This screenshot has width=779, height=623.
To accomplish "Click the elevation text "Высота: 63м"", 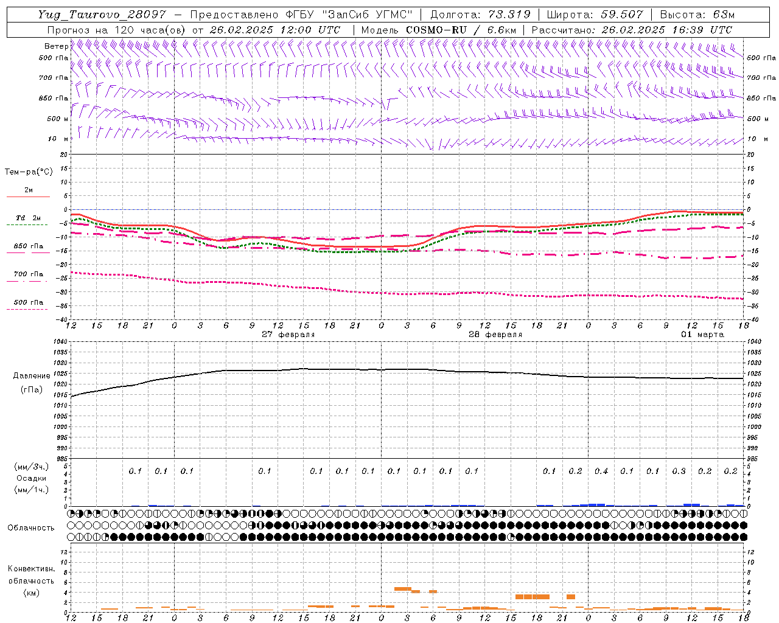I will click(x=696, y=15).
